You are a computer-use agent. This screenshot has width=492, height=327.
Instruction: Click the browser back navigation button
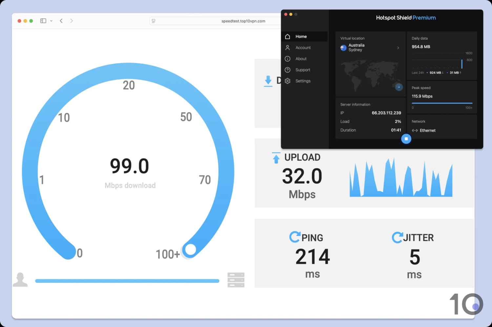click(x=61, y=21)
